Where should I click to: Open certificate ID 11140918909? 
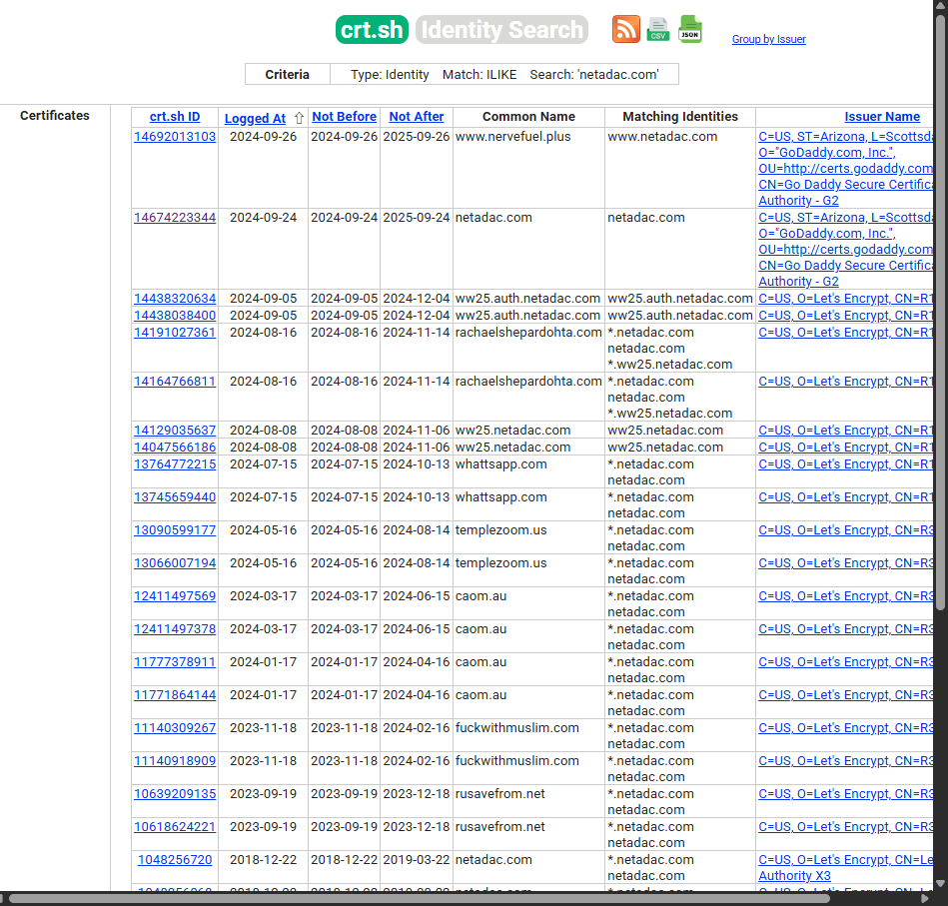coord(175,761)
